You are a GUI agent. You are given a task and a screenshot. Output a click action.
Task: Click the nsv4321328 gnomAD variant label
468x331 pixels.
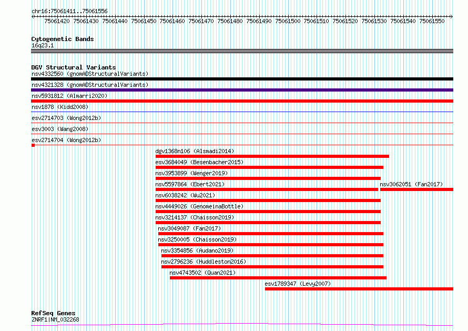pyautogui.click(x=90, y=85)
